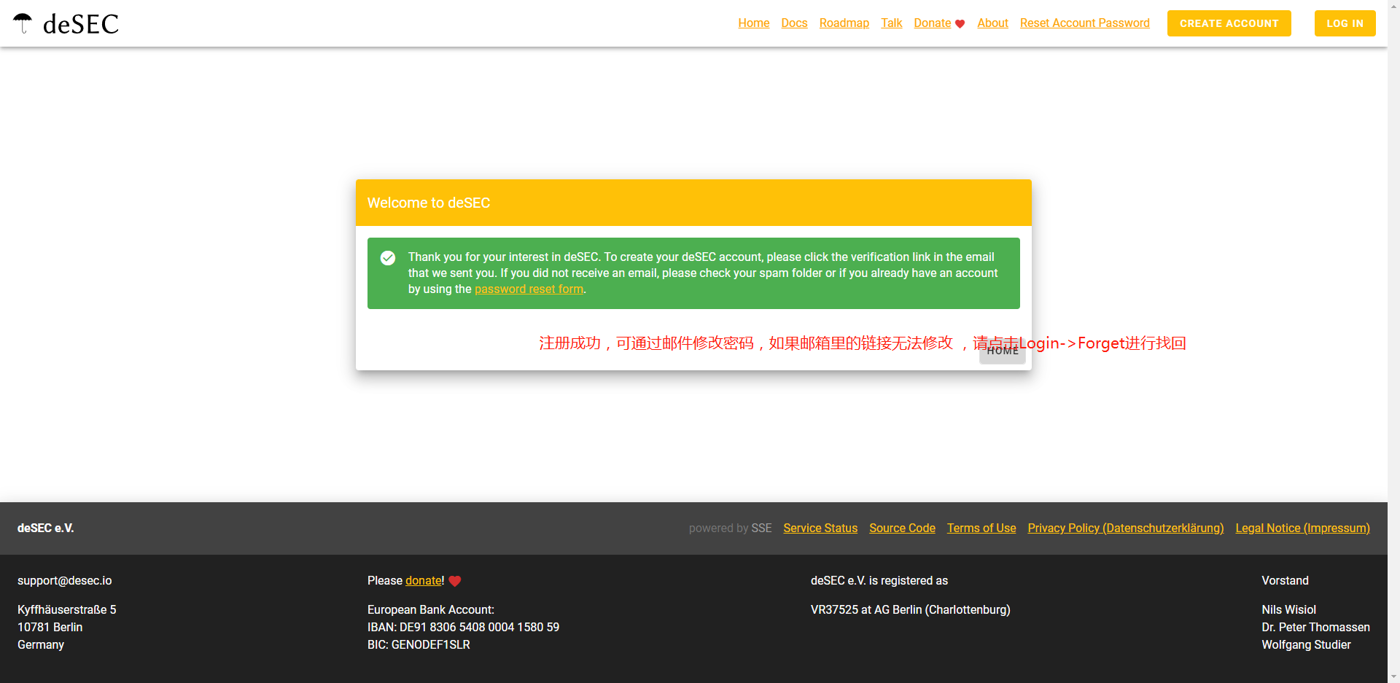1400x683 pixels.
Task: Click the Welcome to deSEC card title
Action: tap(429, 203)
